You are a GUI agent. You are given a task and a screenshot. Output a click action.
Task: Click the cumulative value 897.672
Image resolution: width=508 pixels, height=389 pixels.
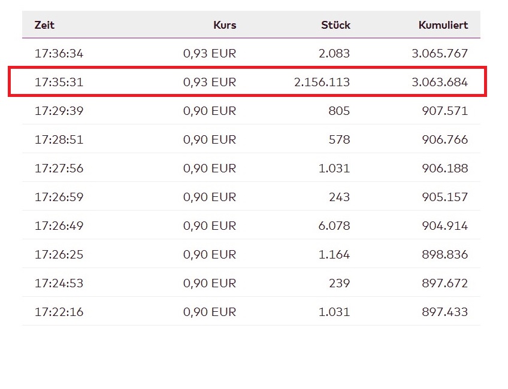coord(444,283)
